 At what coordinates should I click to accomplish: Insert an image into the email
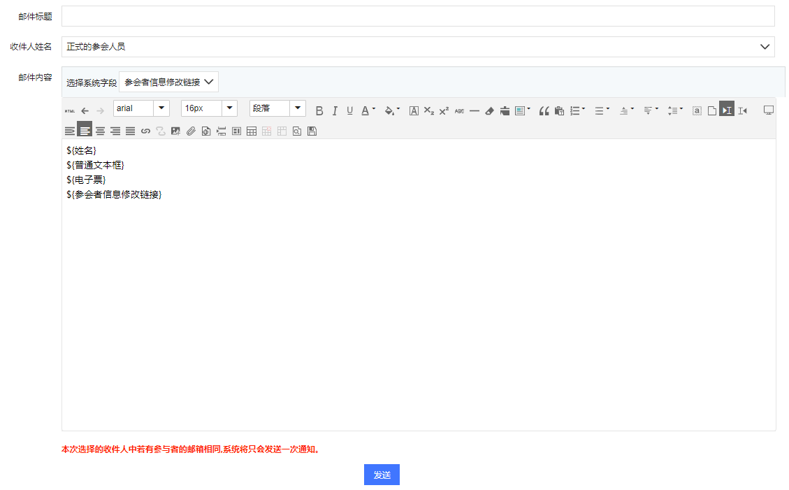(175, 131)
